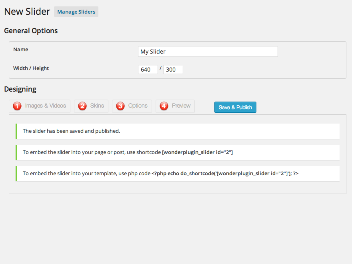Click the red number 4 step icon

[x=164, y=106]
